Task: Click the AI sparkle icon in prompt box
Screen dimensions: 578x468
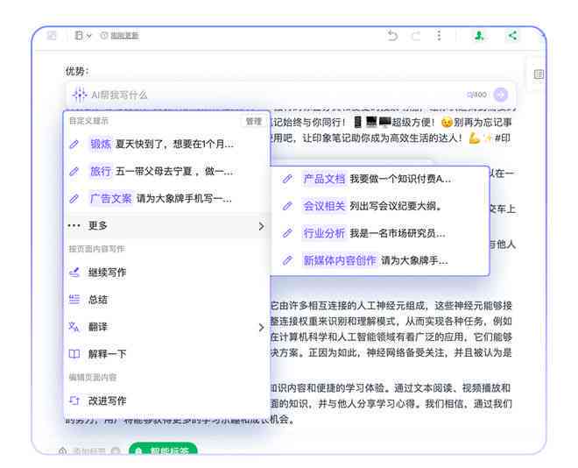Action: [79, 95]
